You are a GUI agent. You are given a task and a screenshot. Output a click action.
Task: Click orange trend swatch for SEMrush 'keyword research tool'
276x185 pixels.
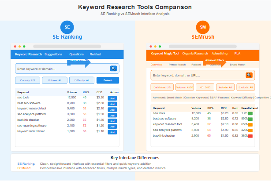point(250,125)
